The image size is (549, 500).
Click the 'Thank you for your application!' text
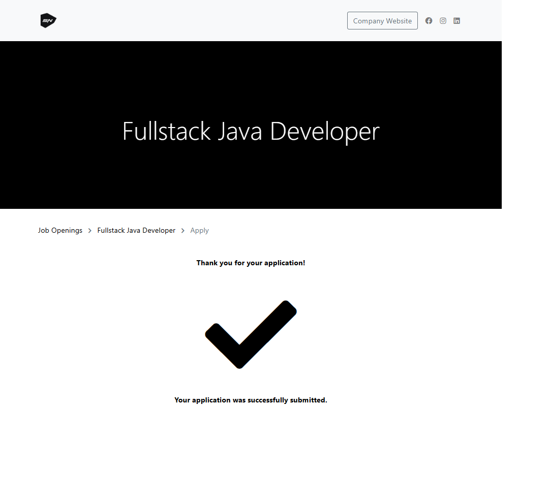coord(251,263)
